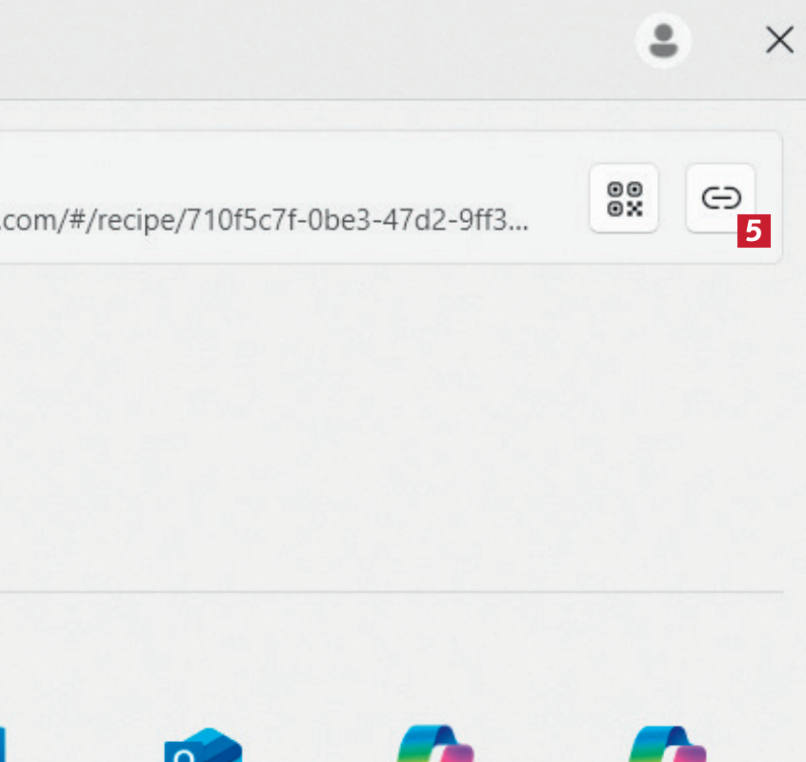Close the share dialog with X
Viewport: 806px width, 762px height.
779,40
